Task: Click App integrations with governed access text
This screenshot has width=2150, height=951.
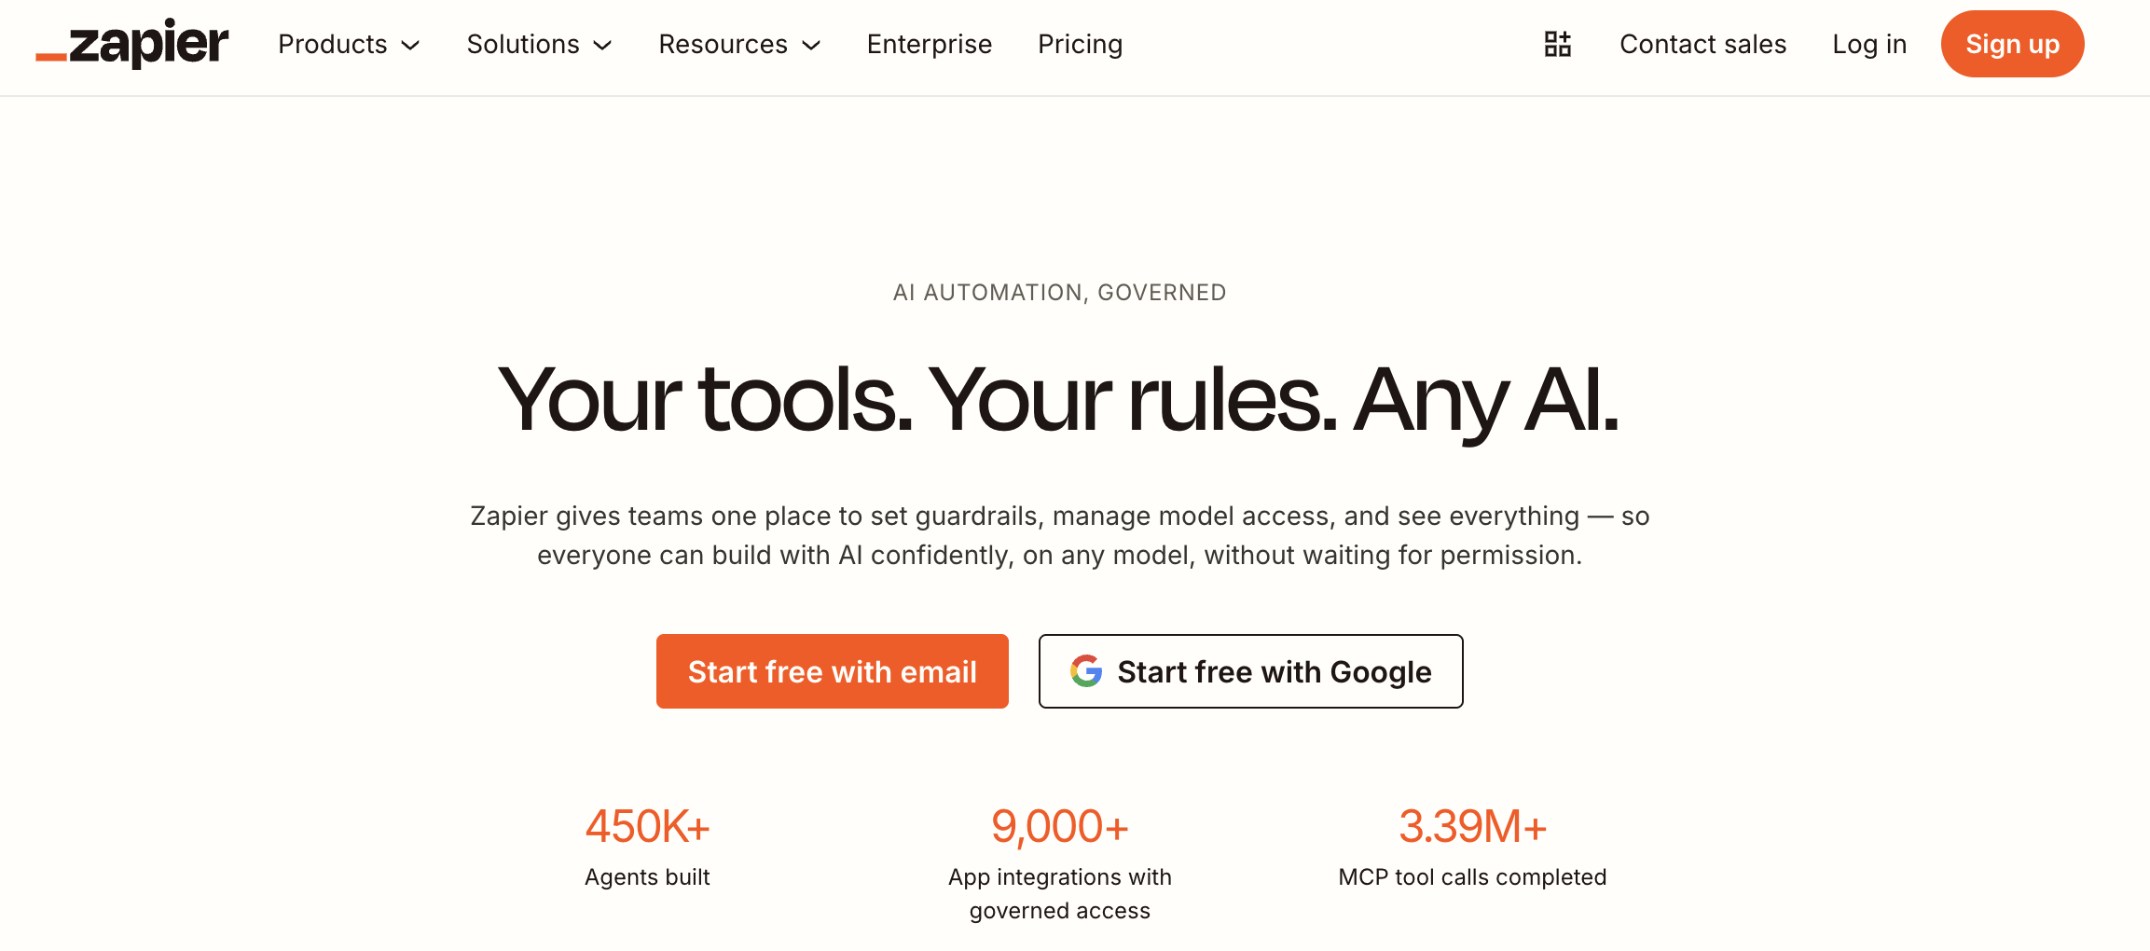Action: (1060, 894)
